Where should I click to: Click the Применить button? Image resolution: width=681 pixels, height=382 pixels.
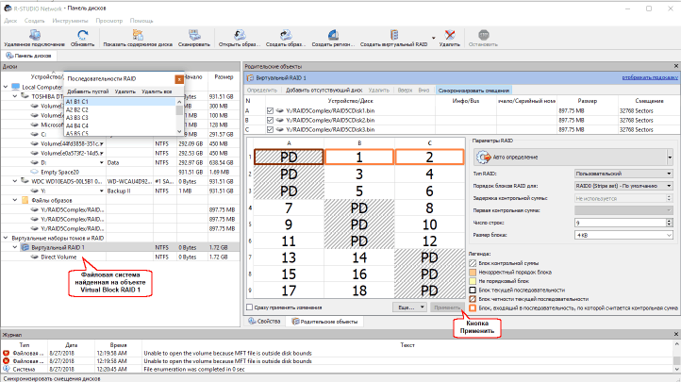click(447, 307)
